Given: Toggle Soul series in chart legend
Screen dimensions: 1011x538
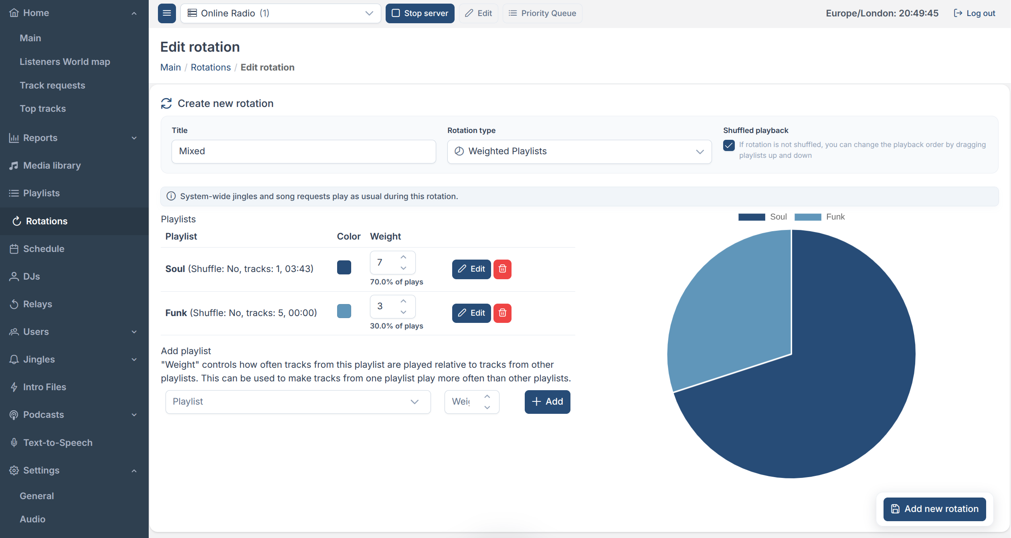Looking at the screenshot, I should point(762,217).
